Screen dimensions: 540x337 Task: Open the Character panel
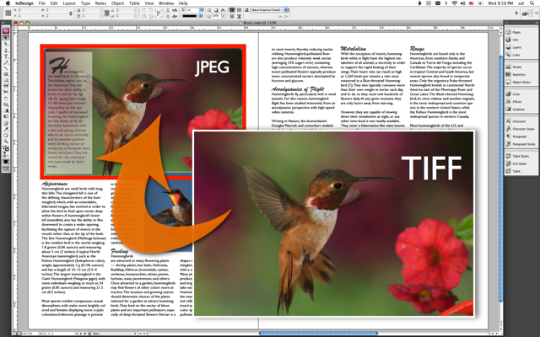coord(516,121)
